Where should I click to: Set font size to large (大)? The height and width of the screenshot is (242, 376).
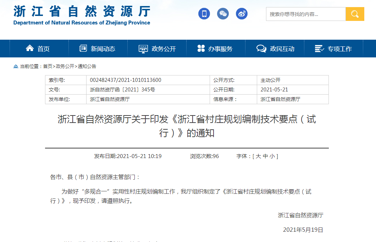(x=258, y=156)
